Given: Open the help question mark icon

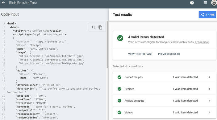Looking at the screenshot, I should click(192, 3).
